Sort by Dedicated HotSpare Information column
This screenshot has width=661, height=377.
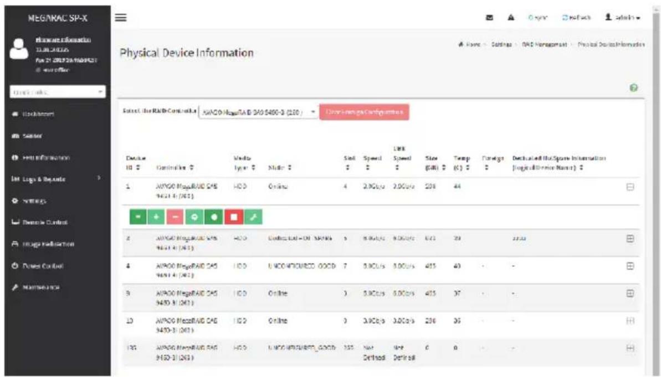click(x=581, y=168)
